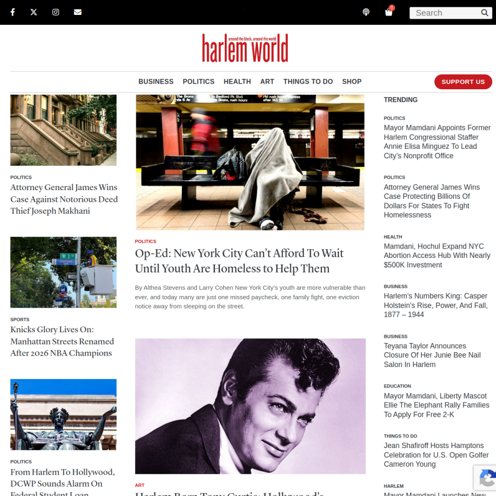Click the red Politics tag above Op-Ed
Screen dimensions: 496x496
click(145, 241)
